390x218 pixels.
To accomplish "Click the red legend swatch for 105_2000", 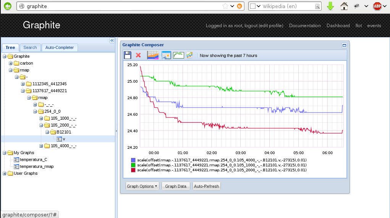I will [x=133, y=170].
